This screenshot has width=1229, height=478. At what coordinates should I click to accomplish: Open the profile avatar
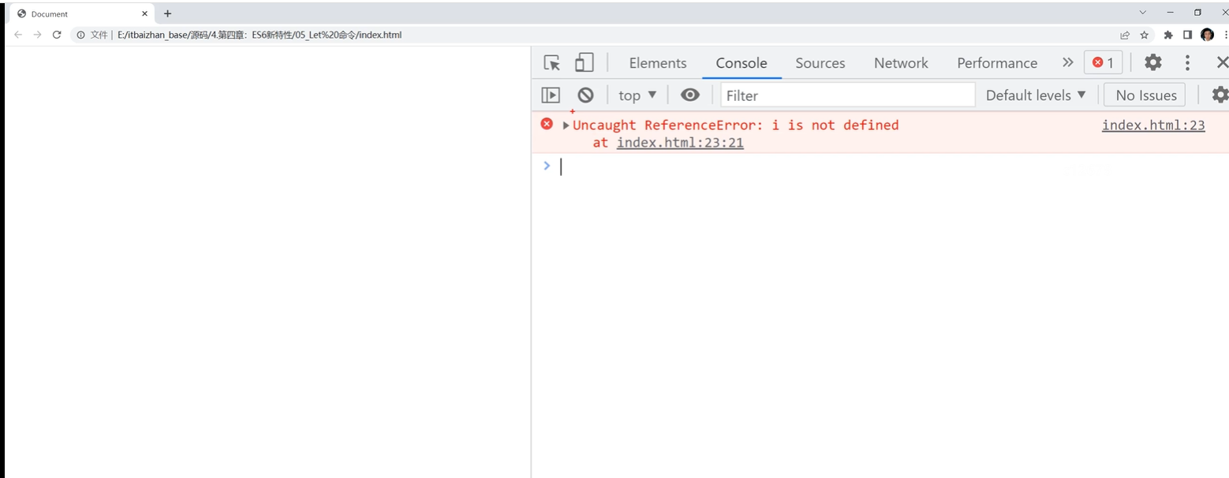click(x=1207, y=35)
